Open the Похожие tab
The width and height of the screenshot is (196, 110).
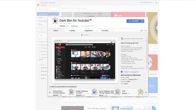105,31
